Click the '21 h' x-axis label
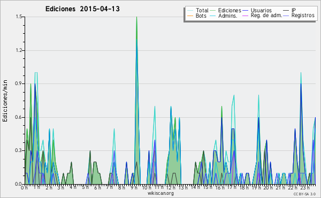The image size is (321, 198). [280, 187]
